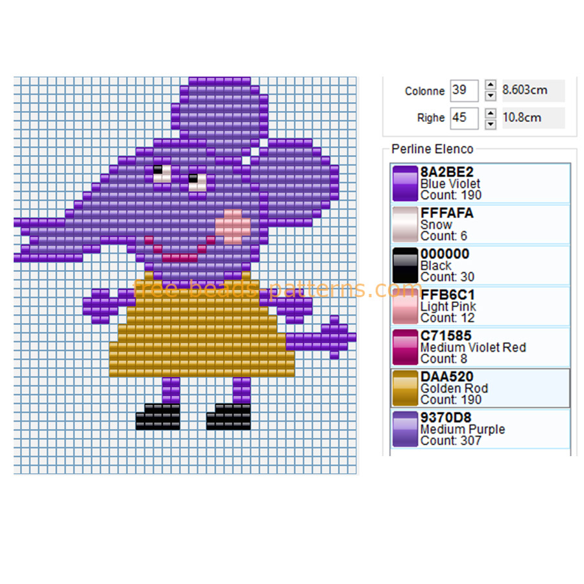The image size is (584, 584).
Task: Click the Righe label
Action: pyautogui.click(x=431, y=118)
